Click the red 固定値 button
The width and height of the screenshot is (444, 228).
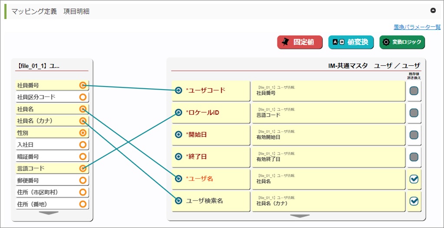300,42
